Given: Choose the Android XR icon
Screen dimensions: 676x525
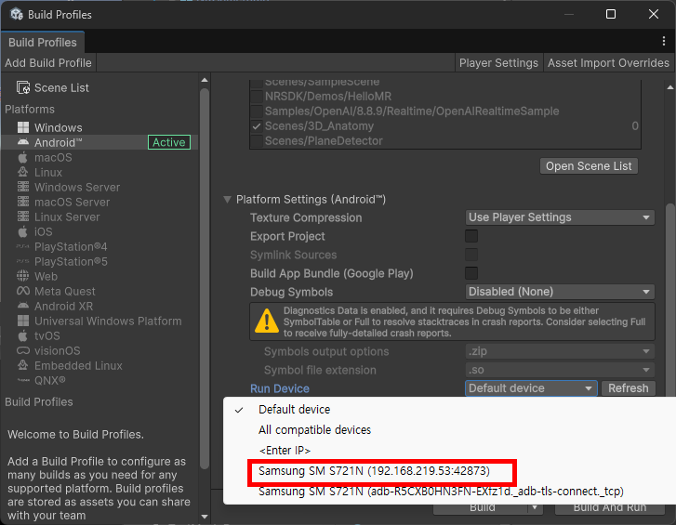Looking at the screenshot, I should (x=23, y=306).
